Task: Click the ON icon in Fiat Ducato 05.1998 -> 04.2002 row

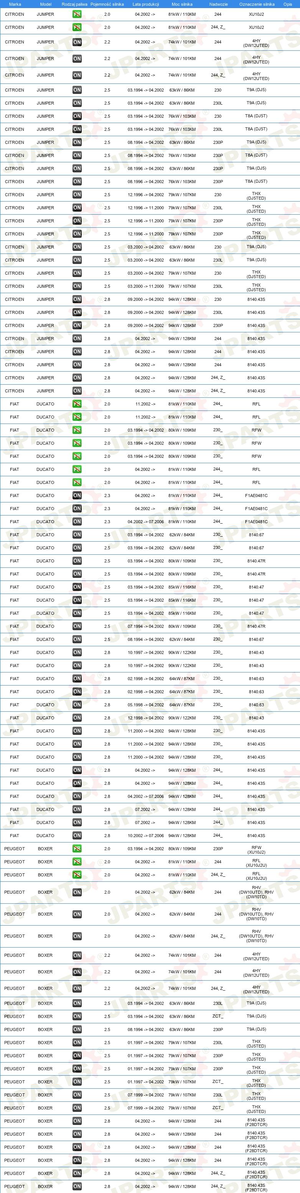Action: point(77,705)
